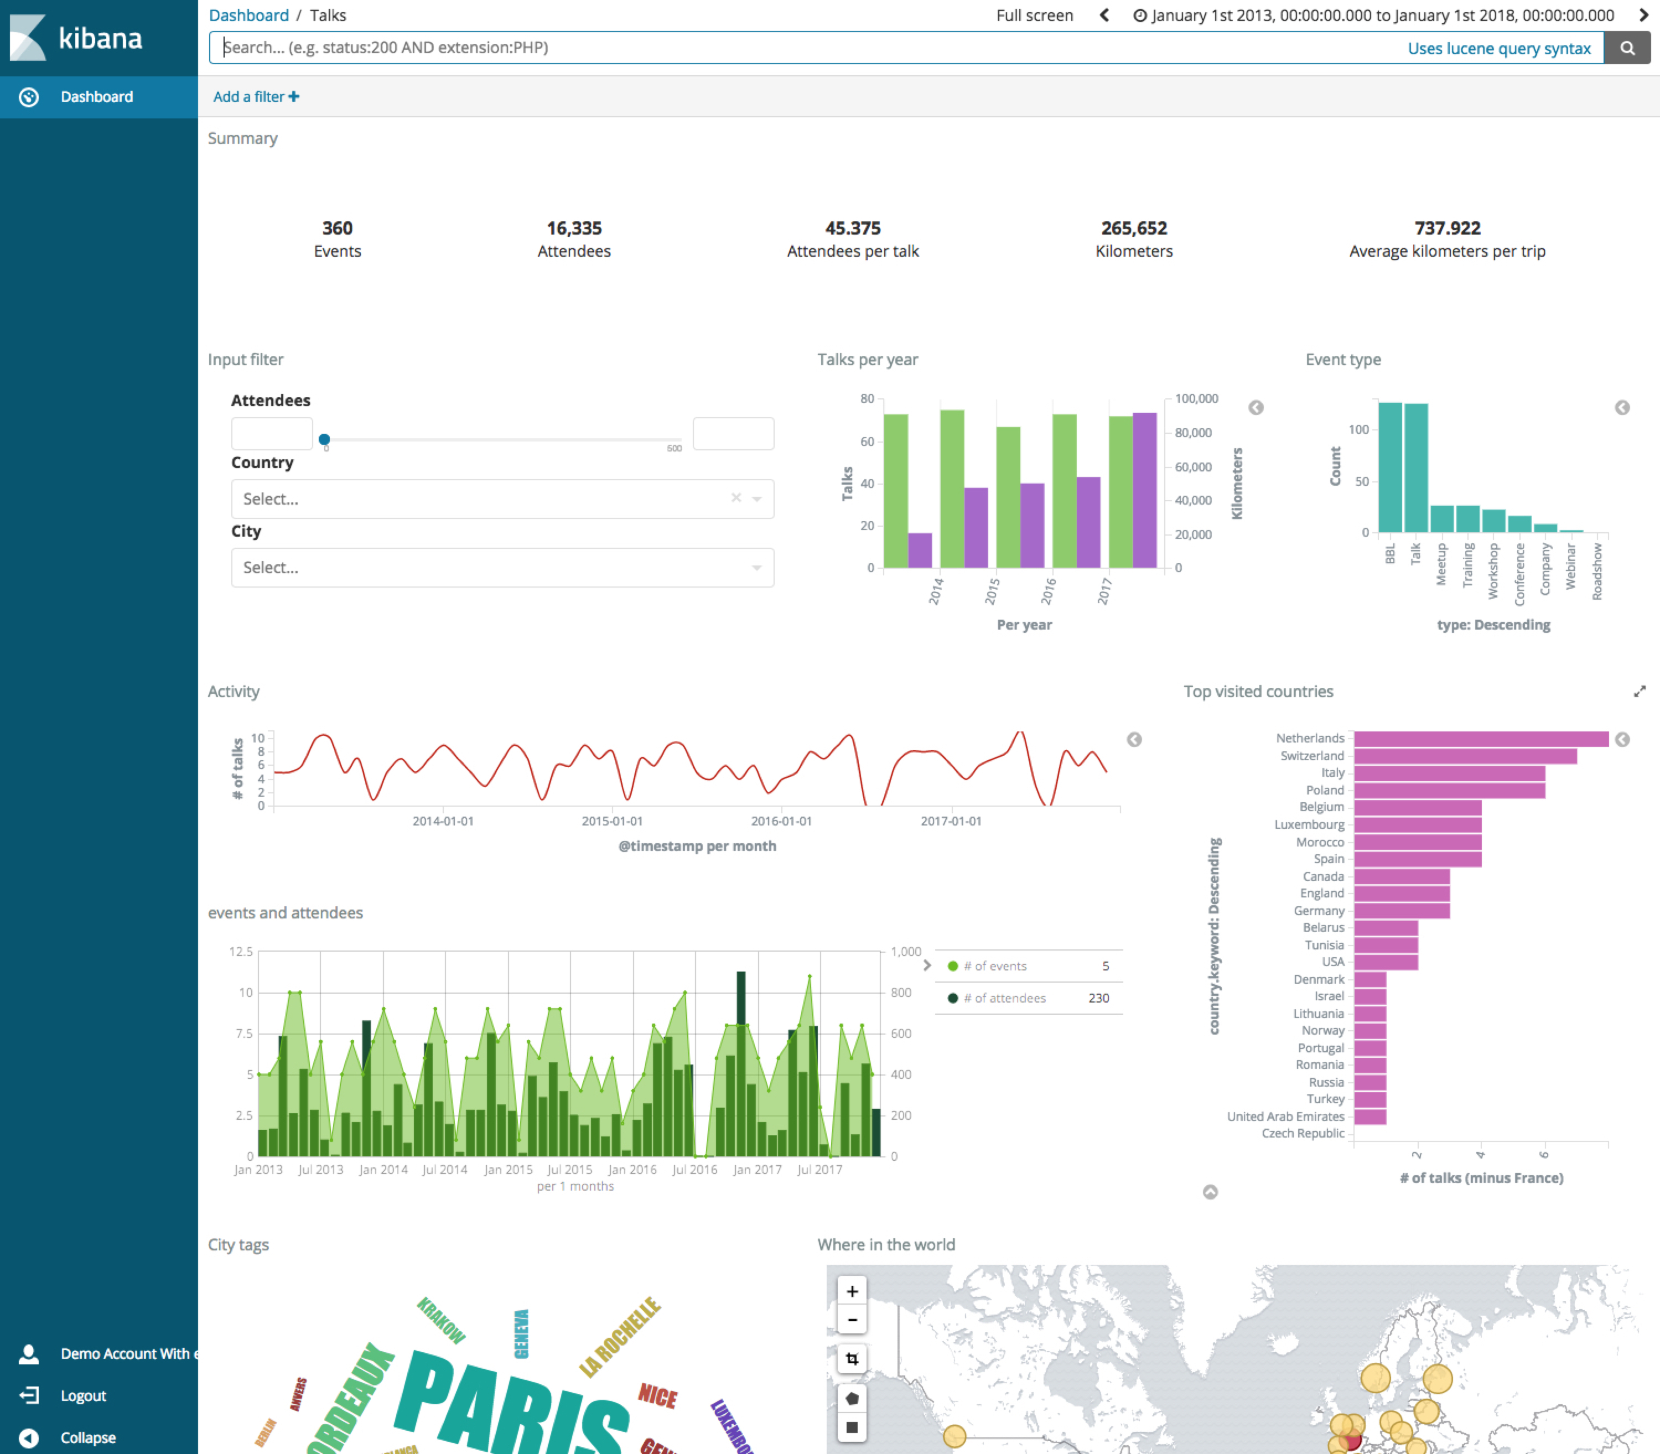This screenshot has height=1454, width=1660.
Task: Click the right arrow navigation icon
Action: coord(1642,15)
